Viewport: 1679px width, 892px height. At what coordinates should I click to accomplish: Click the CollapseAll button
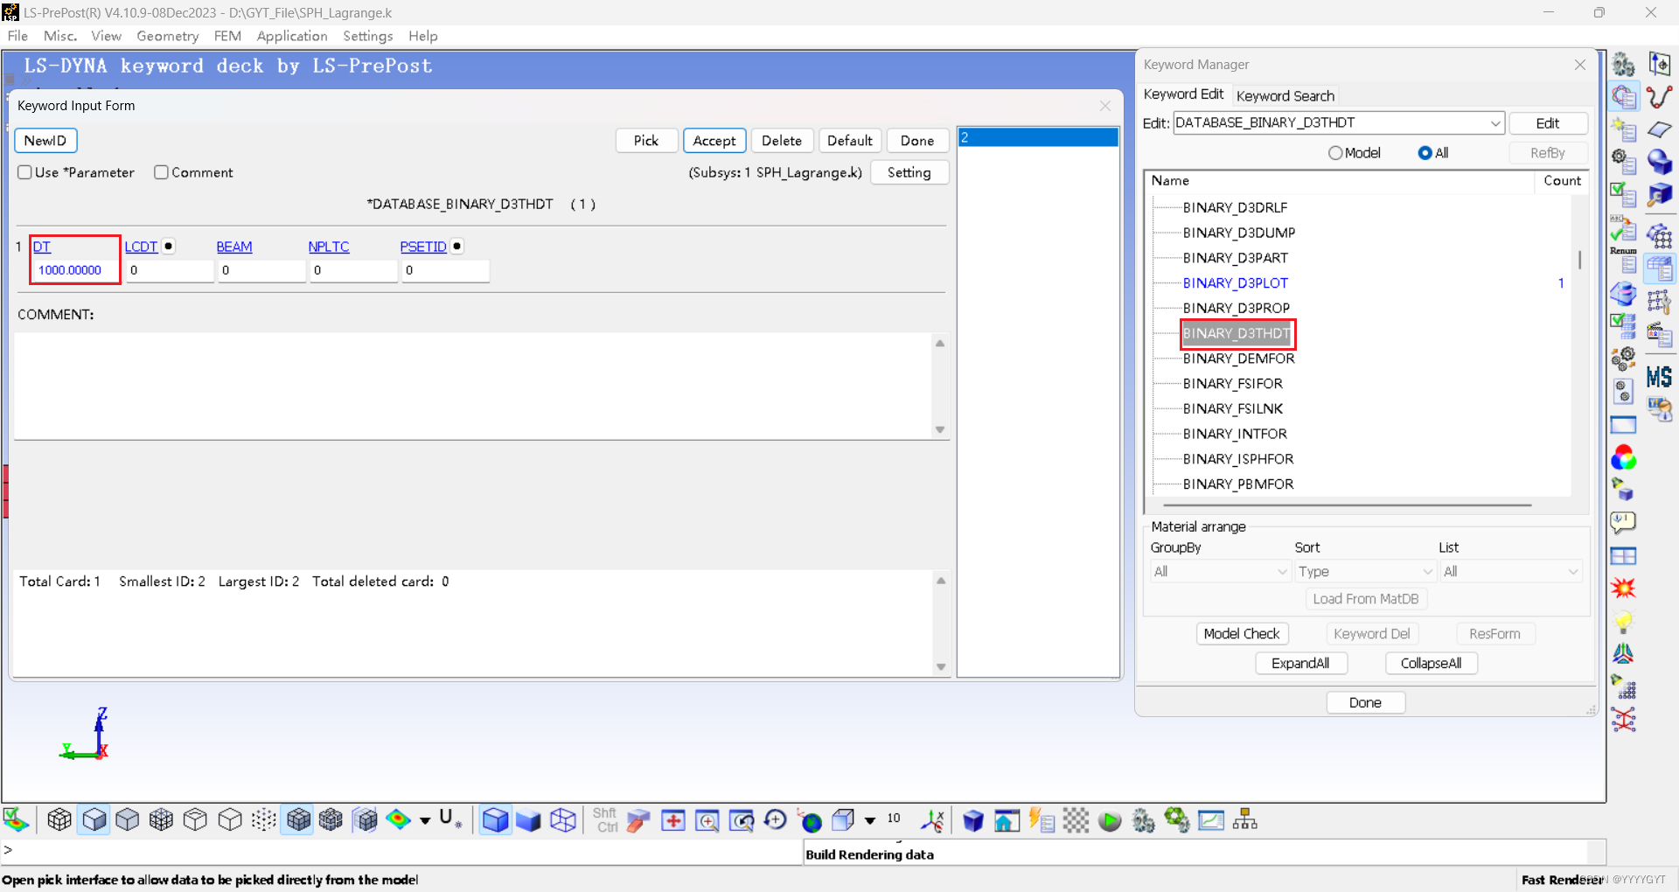[x=1432, y=664]
